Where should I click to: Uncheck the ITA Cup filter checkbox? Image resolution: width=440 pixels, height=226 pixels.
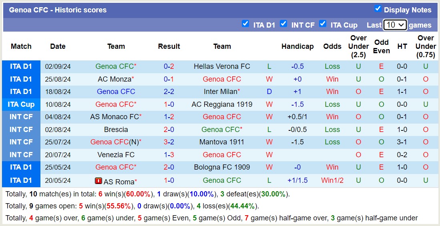click(323, 24)
